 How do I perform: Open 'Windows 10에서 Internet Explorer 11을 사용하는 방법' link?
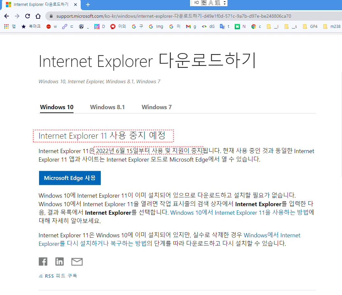pyautogui.click(x=239, y=212)
